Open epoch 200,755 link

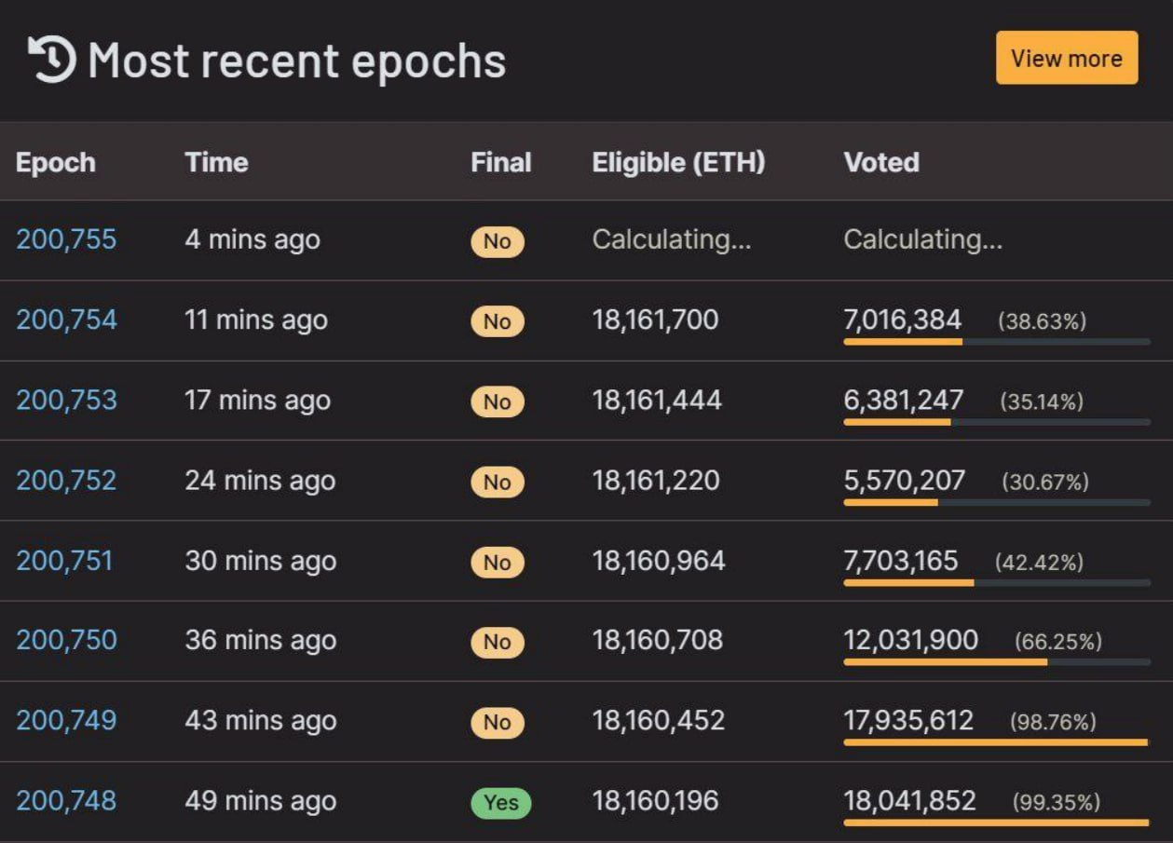66,239
